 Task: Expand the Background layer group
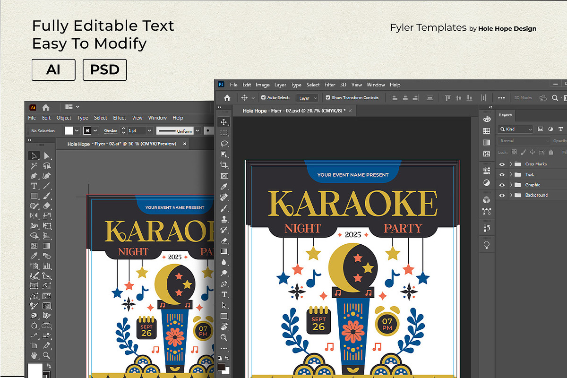511,195
